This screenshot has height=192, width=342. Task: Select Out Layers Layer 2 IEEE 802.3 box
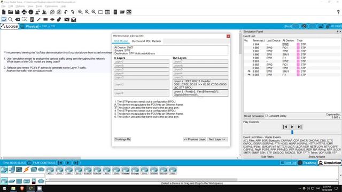tap(200, 84)
